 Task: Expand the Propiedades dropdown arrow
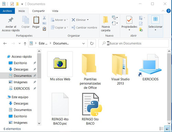coord(129,30)
